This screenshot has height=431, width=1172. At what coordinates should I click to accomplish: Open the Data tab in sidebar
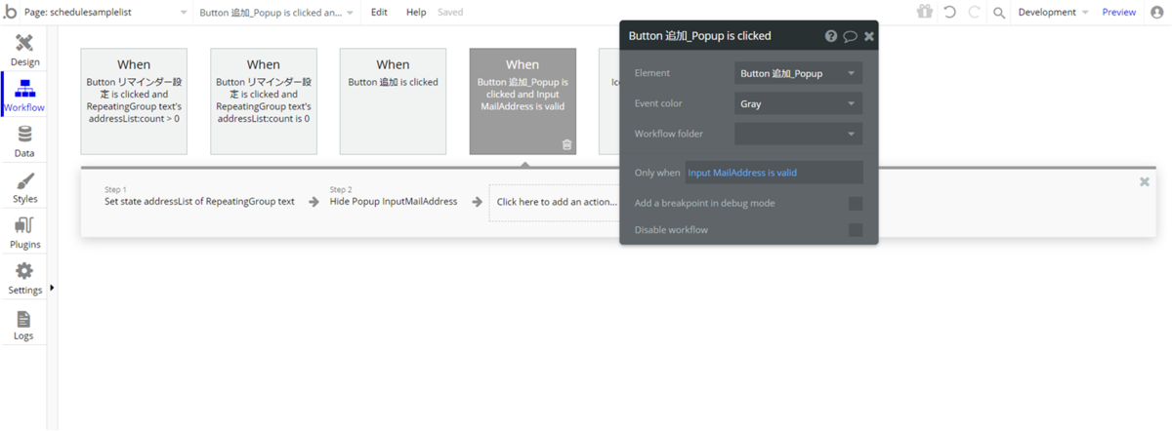(x=24, y=142)
